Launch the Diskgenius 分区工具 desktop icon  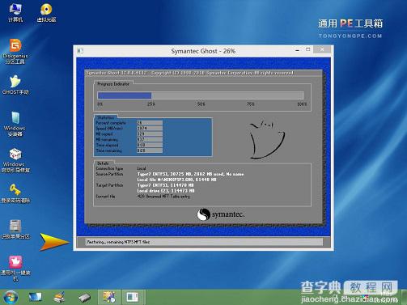[x=15, y=51]
